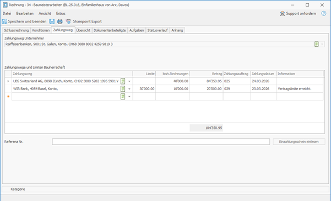Click the Limite cell 30'000.00

click(x=144, y=89)
